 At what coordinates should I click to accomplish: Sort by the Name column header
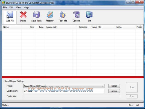click(x=12, y=27)
